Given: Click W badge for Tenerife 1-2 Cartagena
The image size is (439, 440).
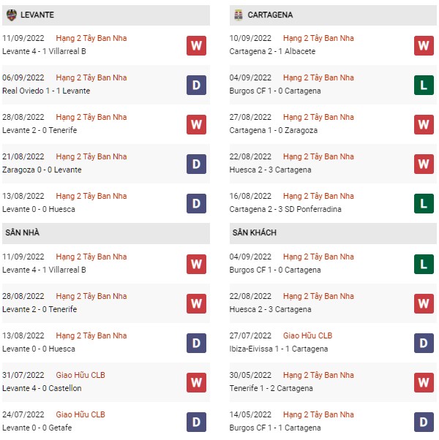Looking at the screenshot, I should point(424,382).
